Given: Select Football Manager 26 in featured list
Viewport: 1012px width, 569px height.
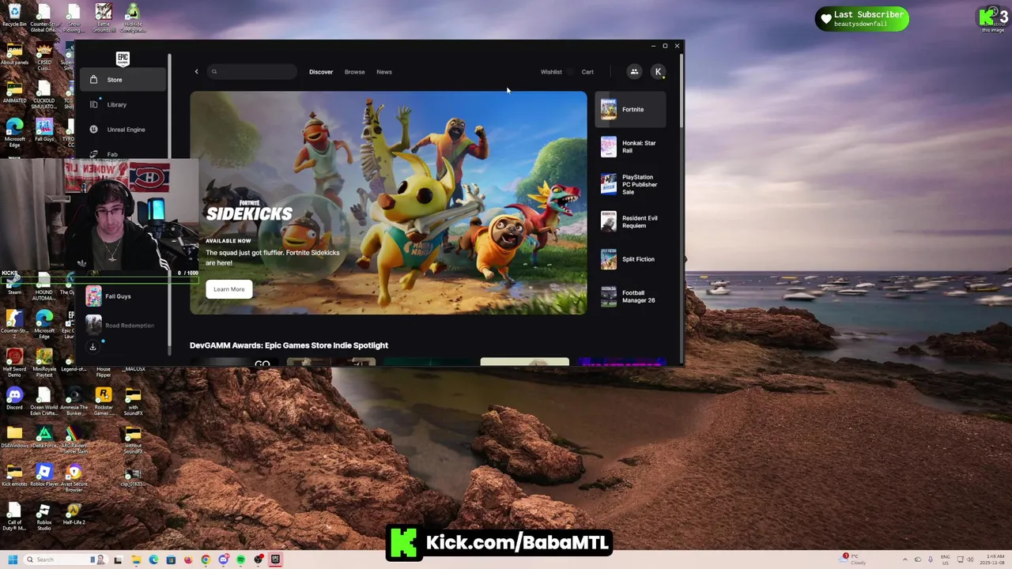Looking at the screenshot, I should coord(631,296).
